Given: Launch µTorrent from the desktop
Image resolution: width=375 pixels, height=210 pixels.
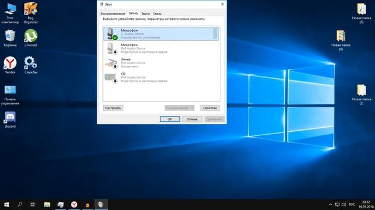Looking at the screenshot, I should 30,38.
